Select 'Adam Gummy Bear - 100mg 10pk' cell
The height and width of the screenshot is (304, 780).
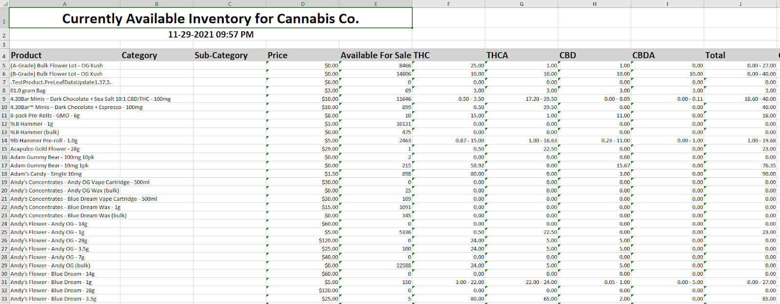tap(65, 157)
